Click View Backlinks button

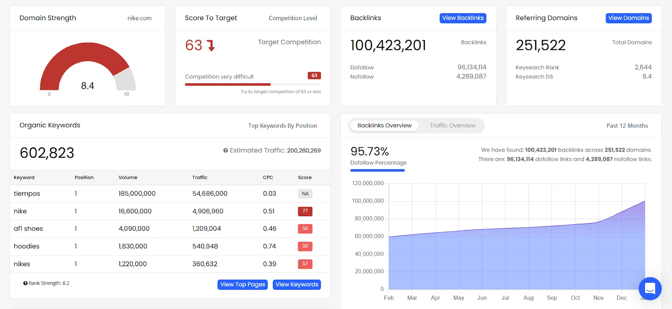(463, 18)
